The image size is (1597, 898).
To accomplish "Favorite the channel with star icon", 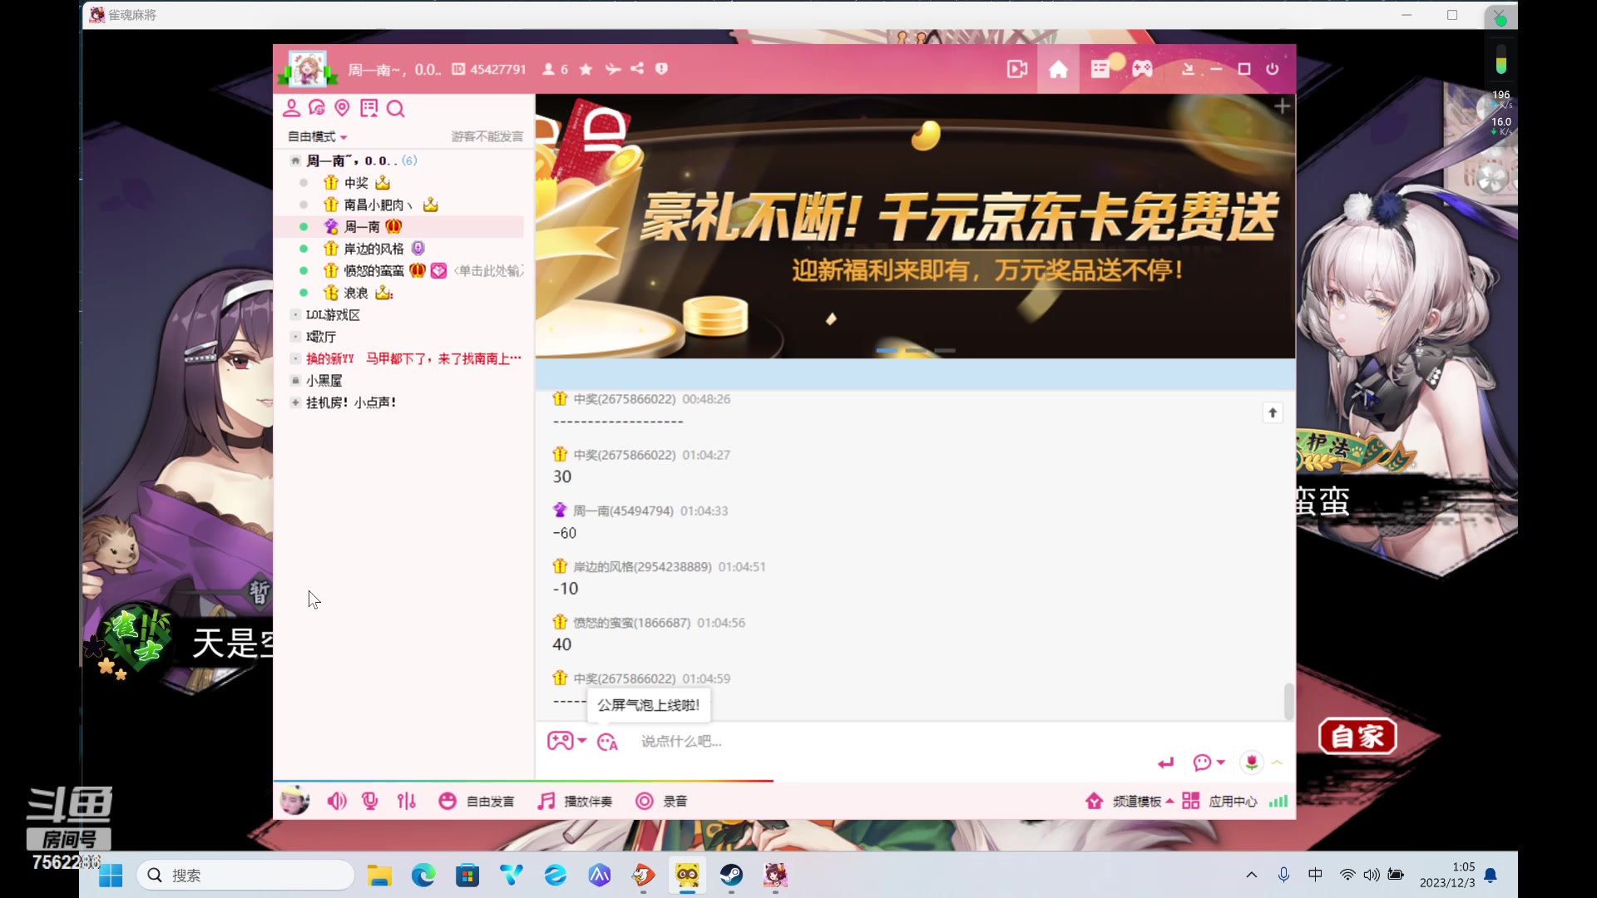I will [x=586, y=69].
